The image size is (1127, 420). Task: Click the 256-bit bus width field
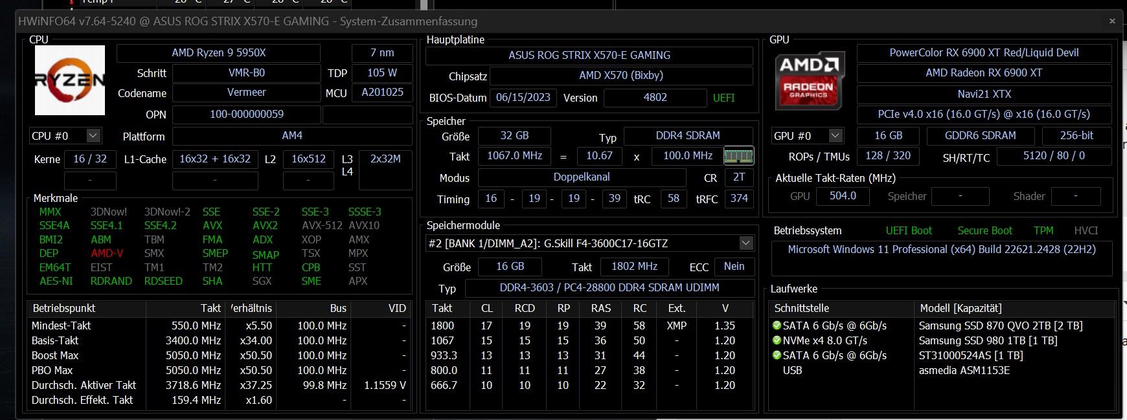(1076, 136)
